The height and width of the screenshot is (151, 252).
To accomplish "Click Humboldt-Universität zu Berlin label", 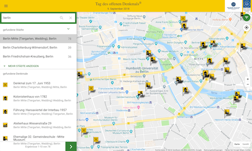I will pyautogui.click(x=142, y=70).
